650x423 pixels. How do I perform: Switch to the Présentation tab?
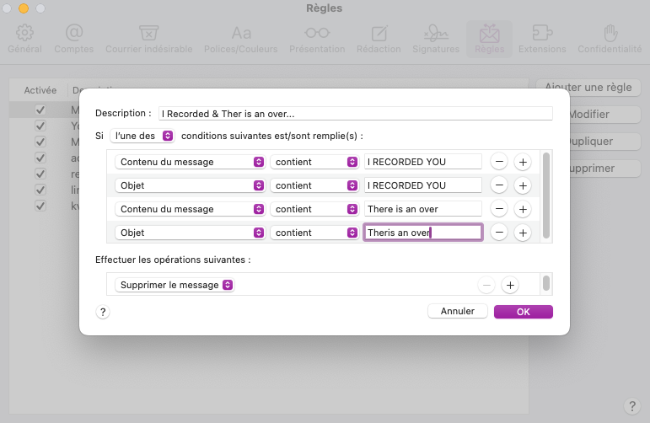pos(317,39)
